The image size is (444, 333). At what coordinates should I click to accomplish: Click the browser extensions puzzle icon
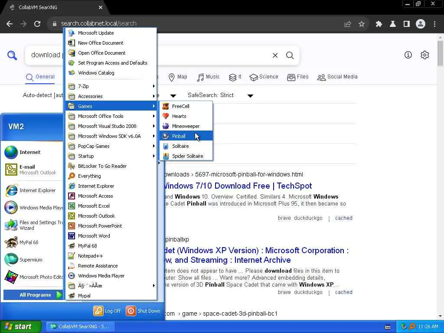[379, 24]
